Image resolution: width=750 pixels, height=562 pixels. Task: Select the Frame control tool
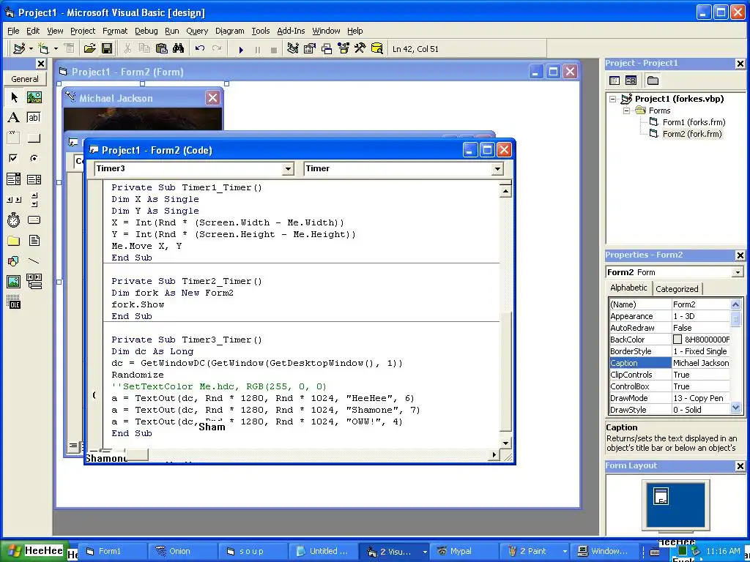click(14, 138)
